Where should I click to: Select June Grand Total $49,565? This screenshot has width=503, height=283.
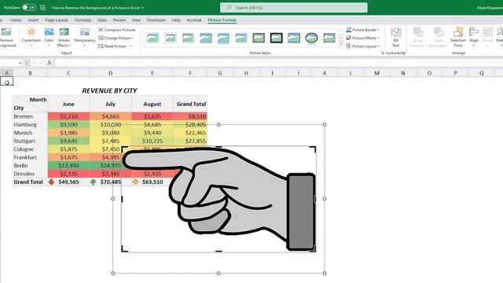(x=68, y=182)
